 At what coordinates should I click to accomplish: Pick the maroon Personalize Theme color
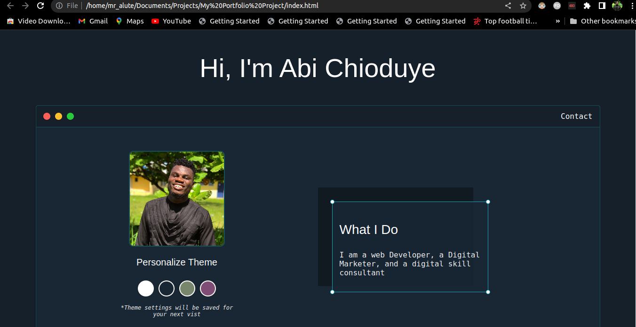[x=208, y=288]
